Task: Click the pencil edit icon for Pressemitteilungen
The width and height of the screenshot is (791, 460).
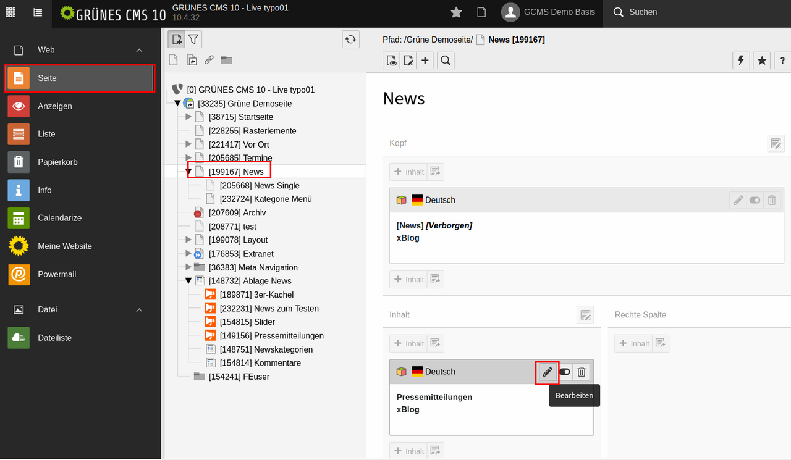Action: (547, 372)
